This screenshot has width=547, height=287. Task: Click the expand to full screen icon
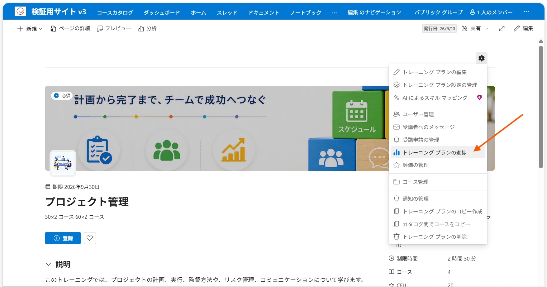click(502, 29)
